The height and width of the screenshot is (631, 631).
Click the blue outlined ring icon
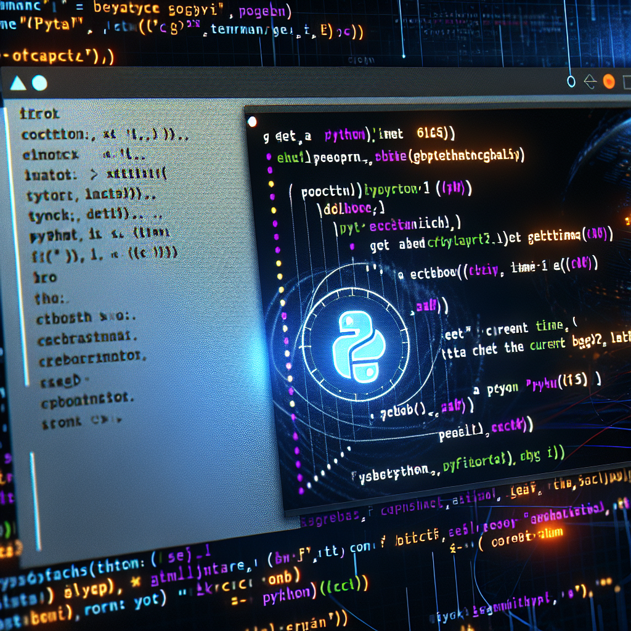571,81
